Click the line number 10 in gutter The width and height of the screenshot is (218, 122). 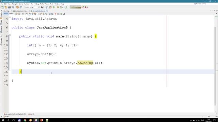(x=6, y=45)
